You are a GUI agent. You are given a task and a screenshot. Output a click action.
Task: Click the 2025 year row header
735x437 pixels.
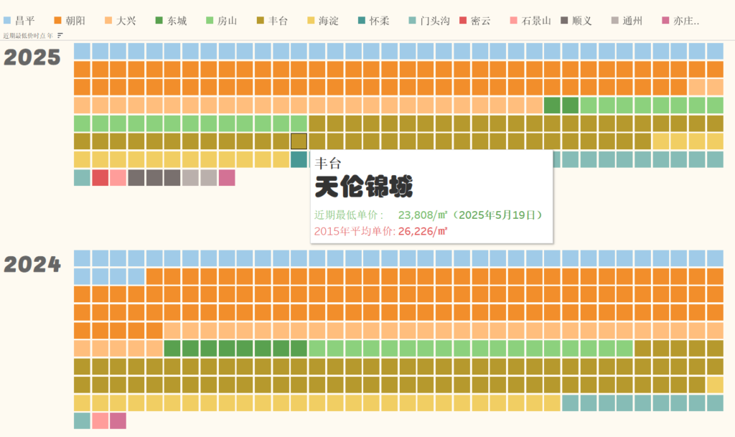(x=32, y=58)
